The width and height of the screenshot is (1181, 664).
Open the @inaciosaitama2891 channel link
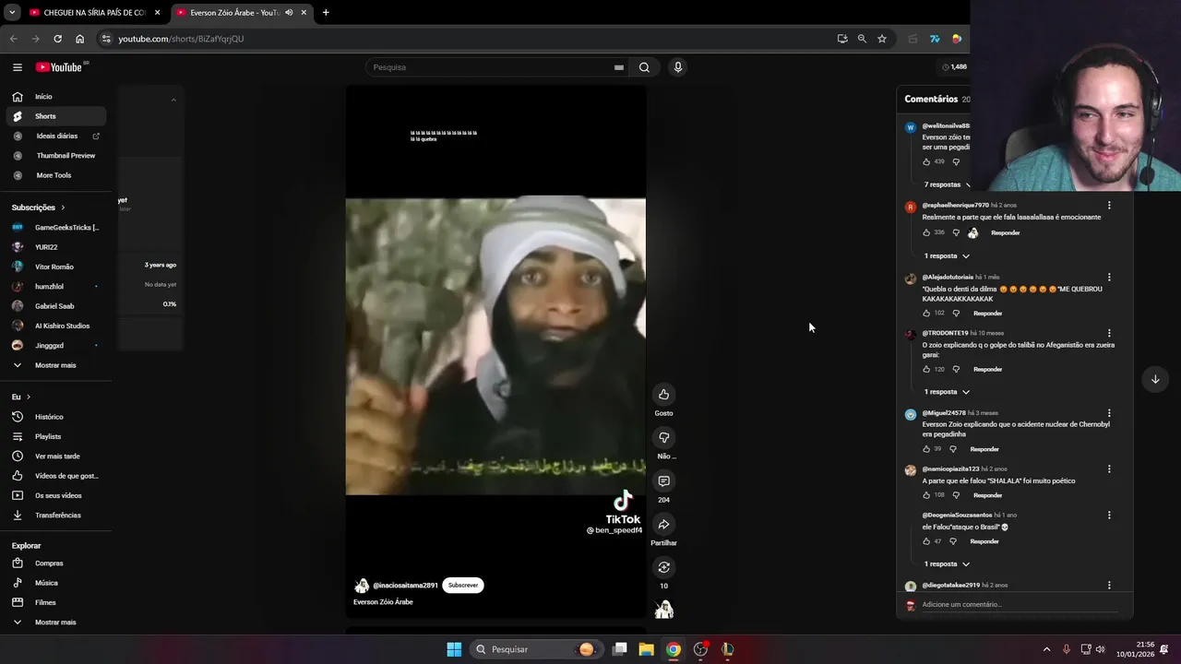click(x=405, y=586)
